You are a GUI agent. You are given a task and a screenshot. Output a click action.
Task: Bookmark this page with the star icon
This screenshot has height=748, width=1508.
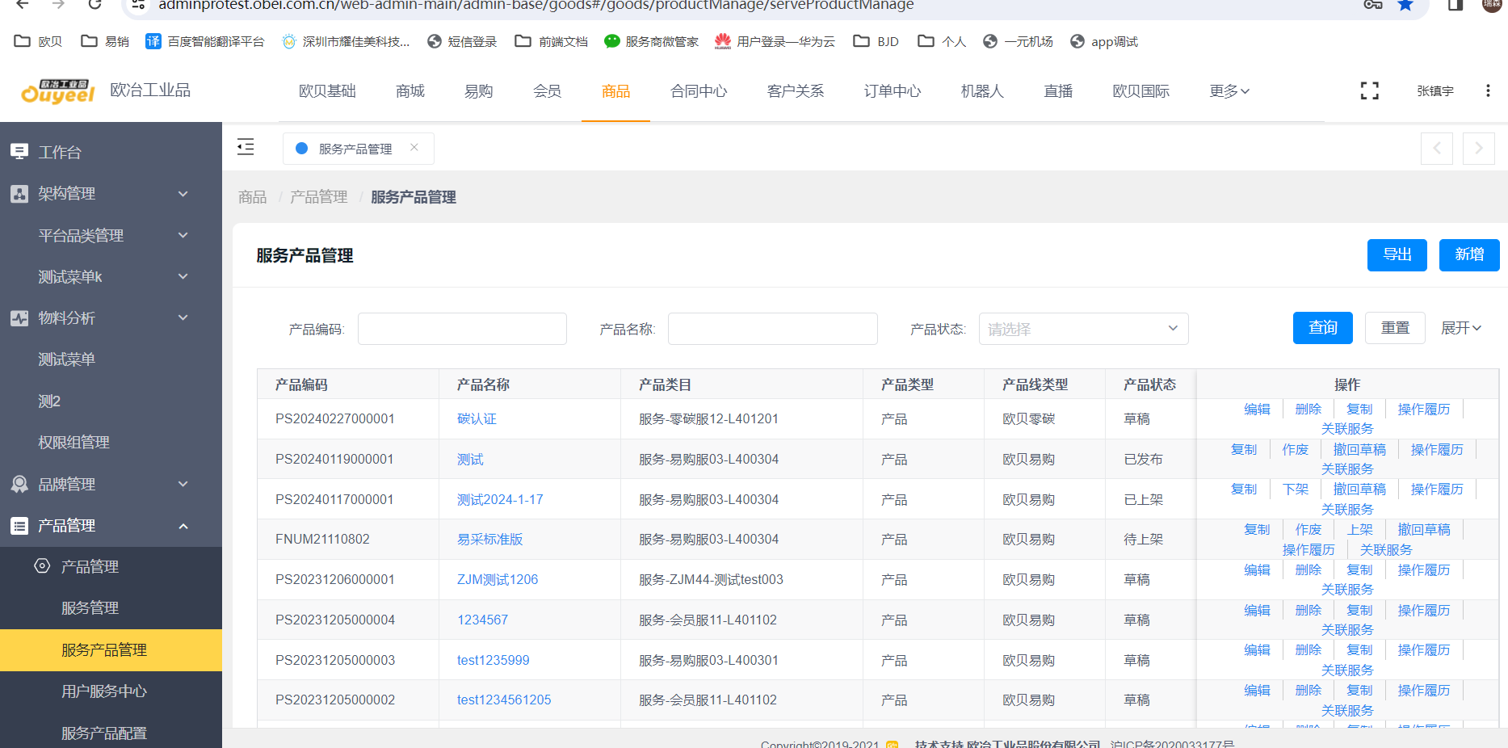tap(1405, 5)
